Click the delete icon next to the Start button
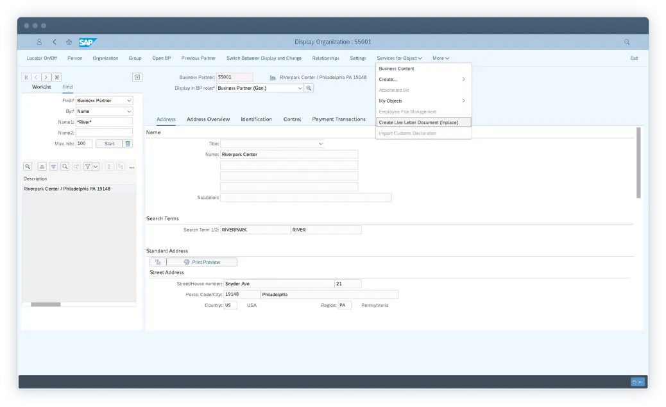666x407 pixels. 127,143
